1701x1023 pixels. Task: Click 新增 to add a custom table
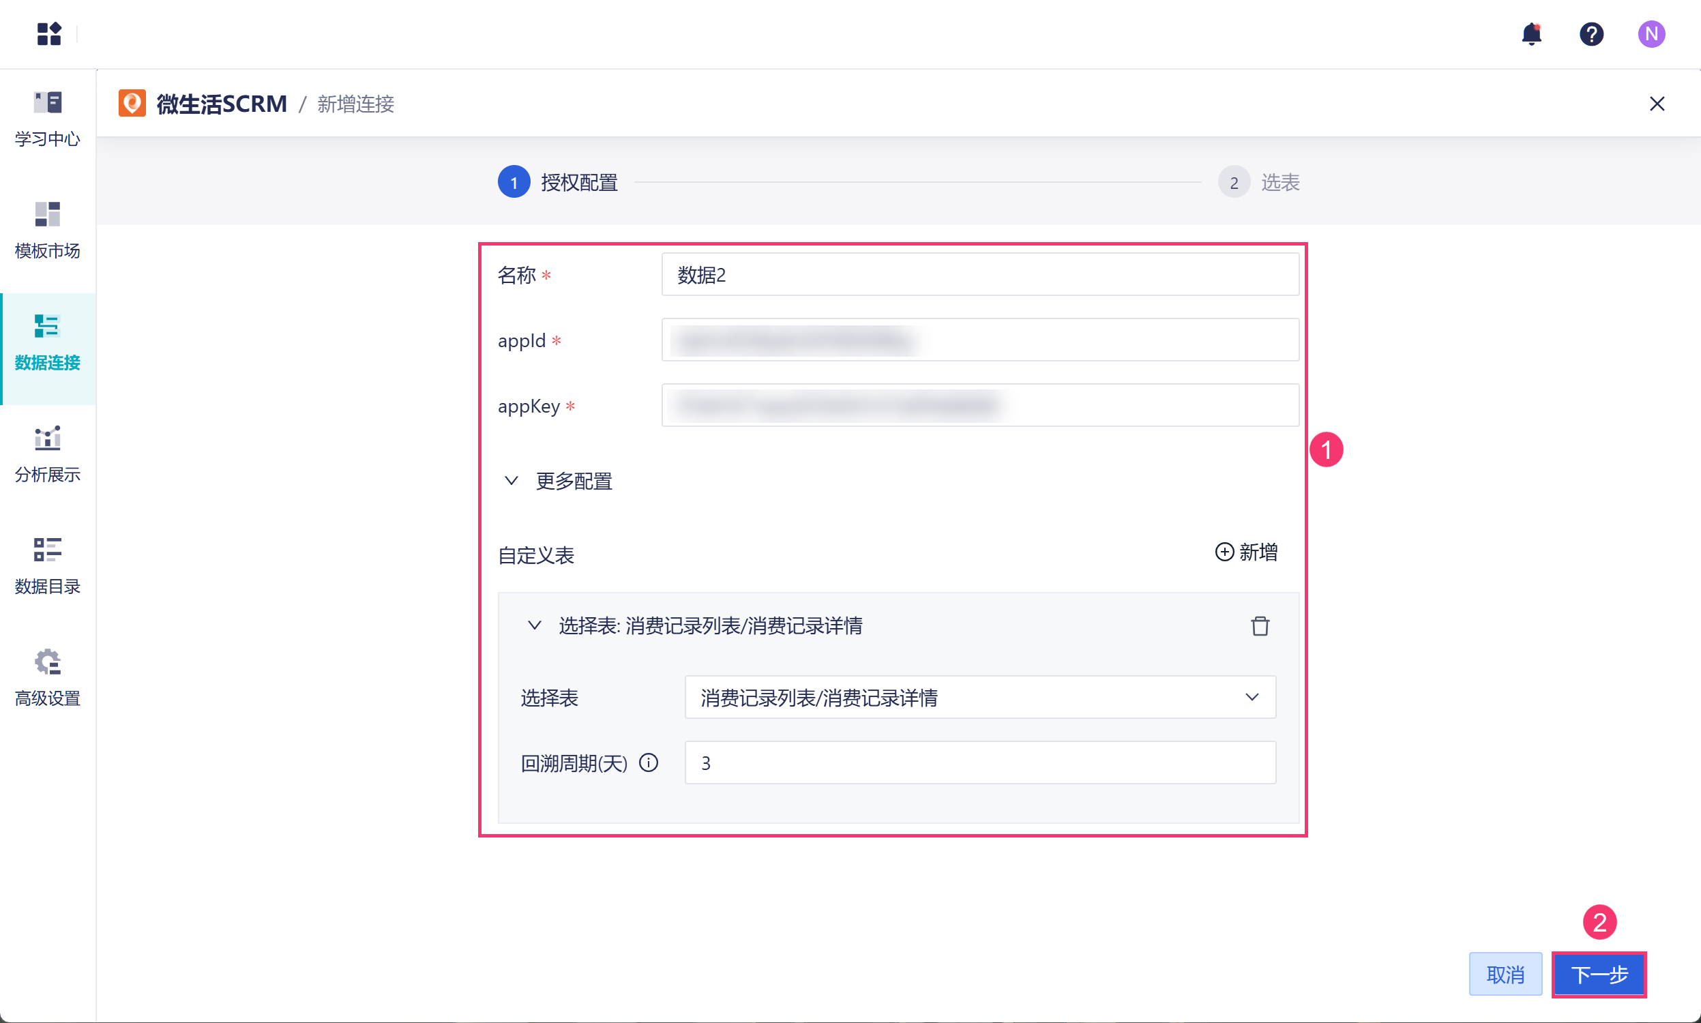(1245, 552)
